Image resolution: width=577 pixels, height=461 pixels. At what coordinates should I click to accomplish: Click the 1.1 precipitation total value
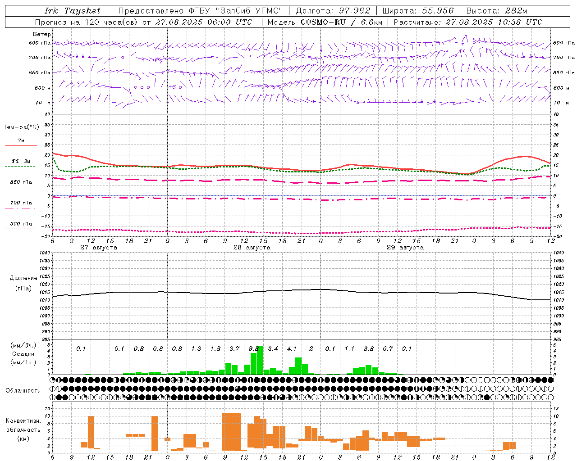[x=349, y=348]
